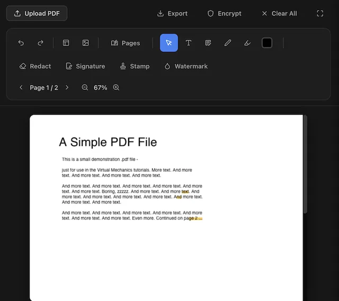Viewport: 339px width, 301px height.
Task: Select the Text tool
Action: point(189,43)
